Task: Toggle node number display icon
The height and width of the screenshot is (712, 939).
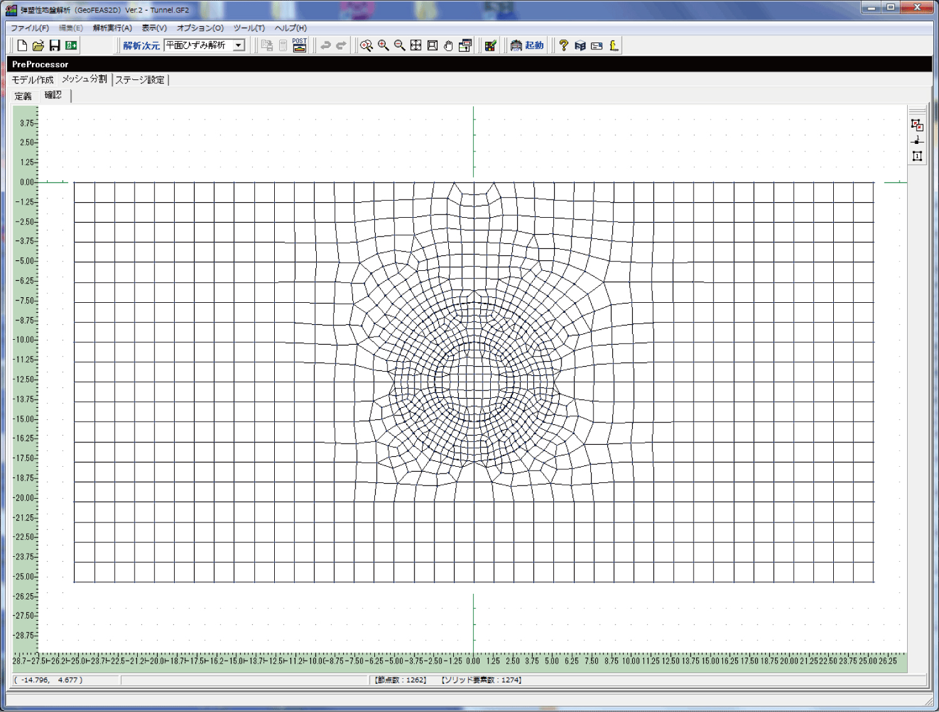Action: [917, 140]
